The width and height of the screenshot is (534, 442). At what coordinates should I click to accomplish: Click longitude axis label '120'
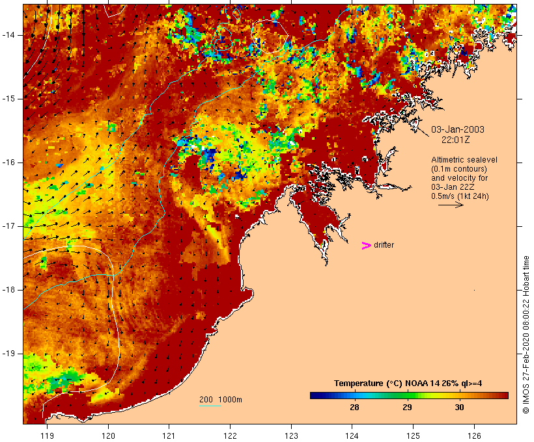pyautogui.click(x=108, y=435)
